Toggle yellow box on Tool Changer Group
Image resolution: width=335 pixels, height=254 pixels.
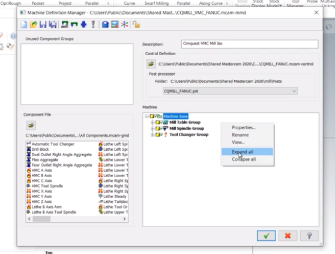158,135
